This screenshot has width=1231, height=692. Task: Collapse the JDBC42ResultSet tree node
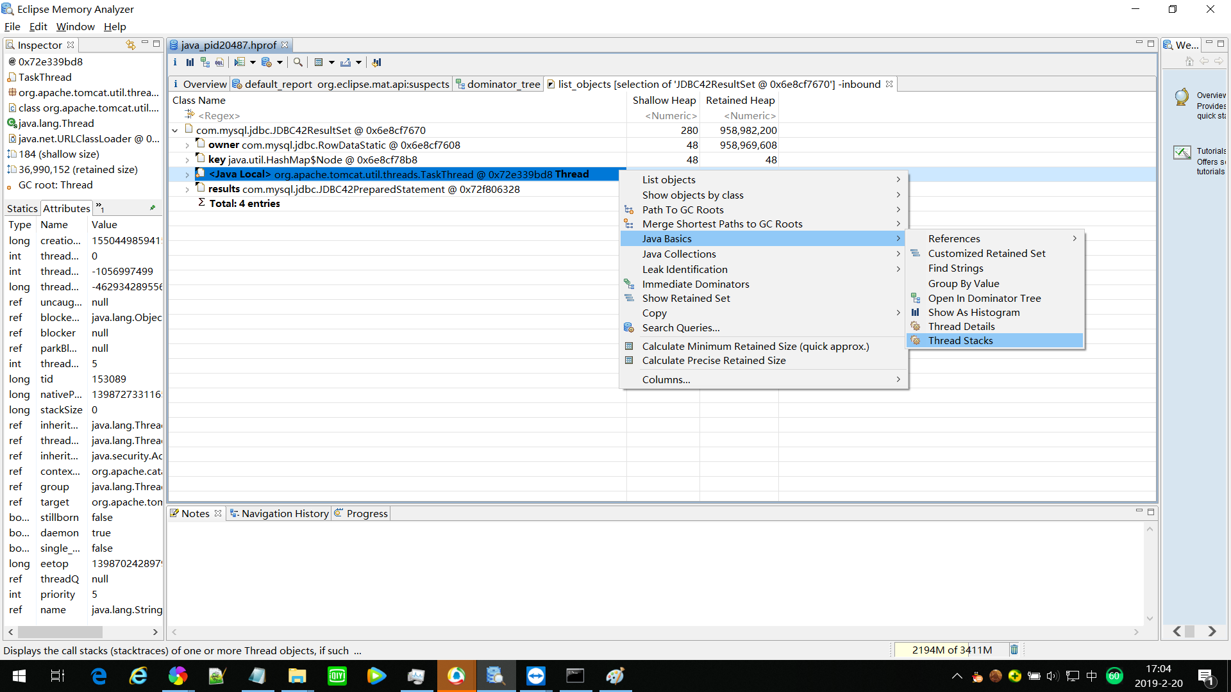(x=175, y=131)
